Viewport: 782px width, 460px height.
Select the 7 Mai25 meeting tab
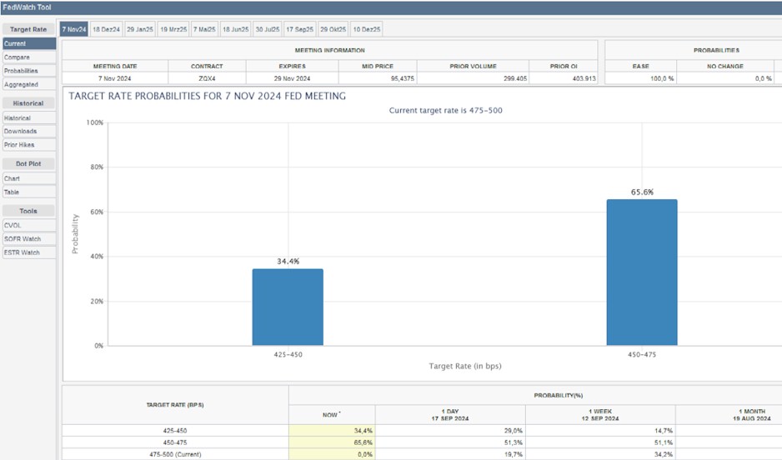(204, 29)
